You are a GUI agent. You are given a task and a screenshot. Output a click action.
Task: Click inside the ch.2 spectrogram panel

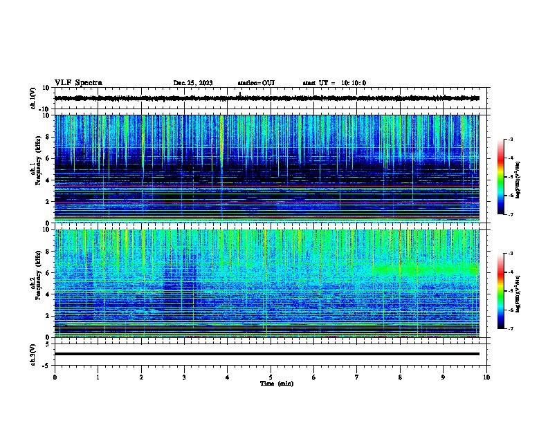(x=267, y=283)
